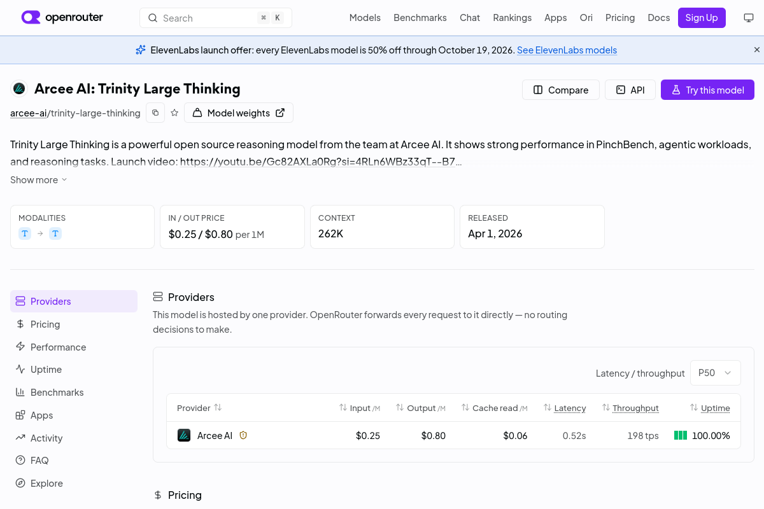The width and height of the screenshot is (764, 509).
Task: Open the API button
Action: click(x=630, y=90)
